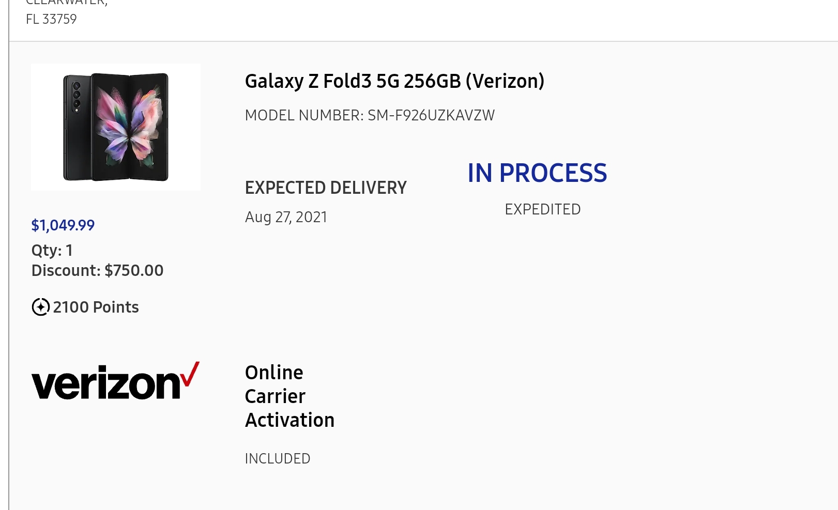838x510 pixels.
Task: Click the butterfly wallpaper on phone image
Action: click(130, 127)
